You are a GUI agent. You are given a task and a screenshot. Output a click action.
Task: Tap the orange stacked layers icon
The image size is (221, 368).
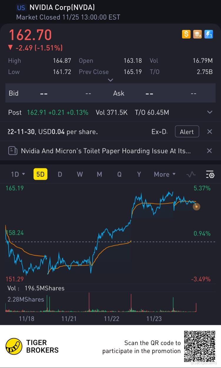197,34
